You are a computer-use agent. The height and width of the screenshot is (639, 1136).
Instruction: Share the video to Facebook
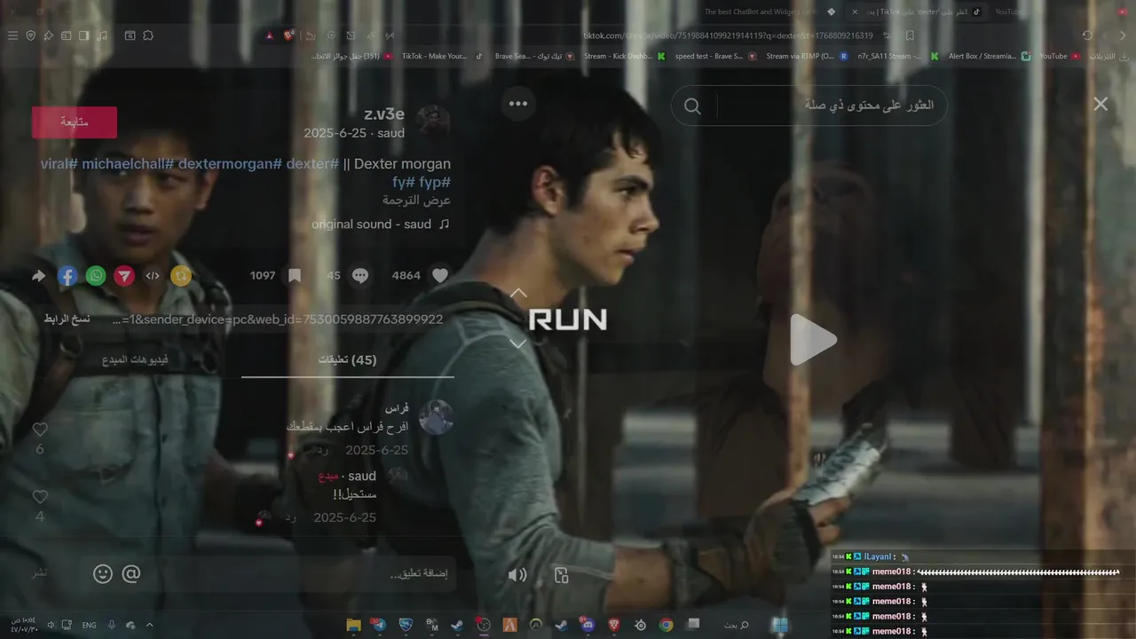(x=67, y=276)
